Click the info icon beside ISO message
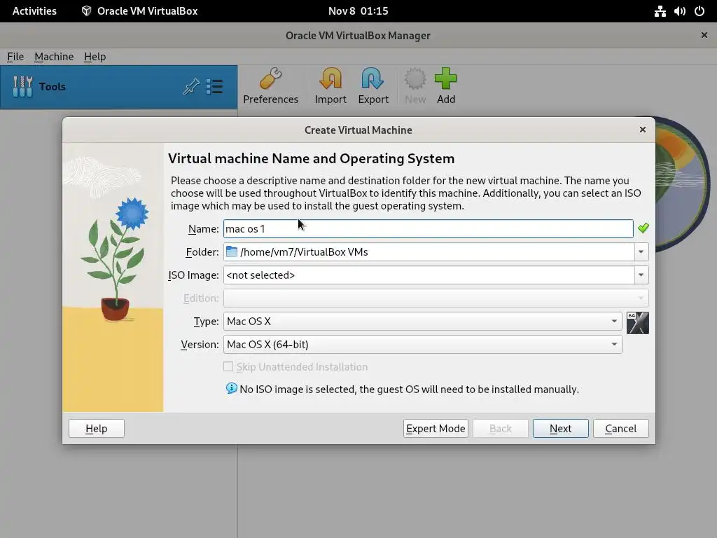The image size is (717, 538). coord(231,388)
